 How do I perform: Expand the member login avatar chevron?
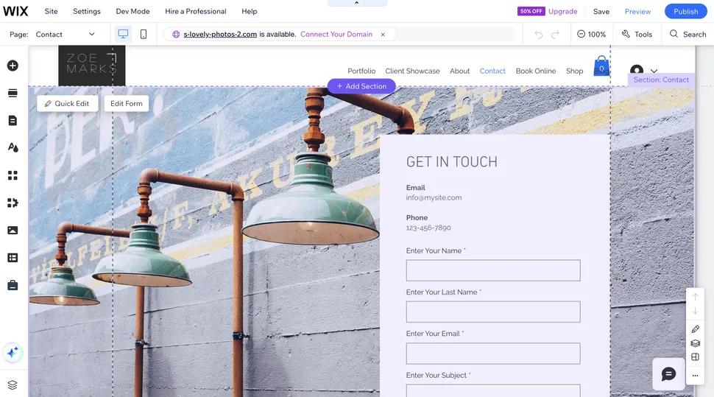coord(654,71)
